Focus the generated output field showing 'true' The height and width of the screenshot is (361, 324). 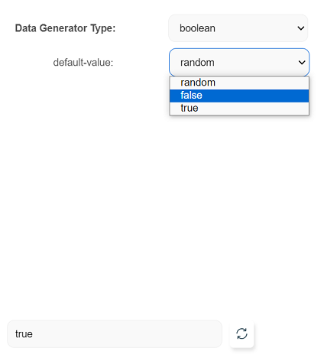tap(115, 333)
